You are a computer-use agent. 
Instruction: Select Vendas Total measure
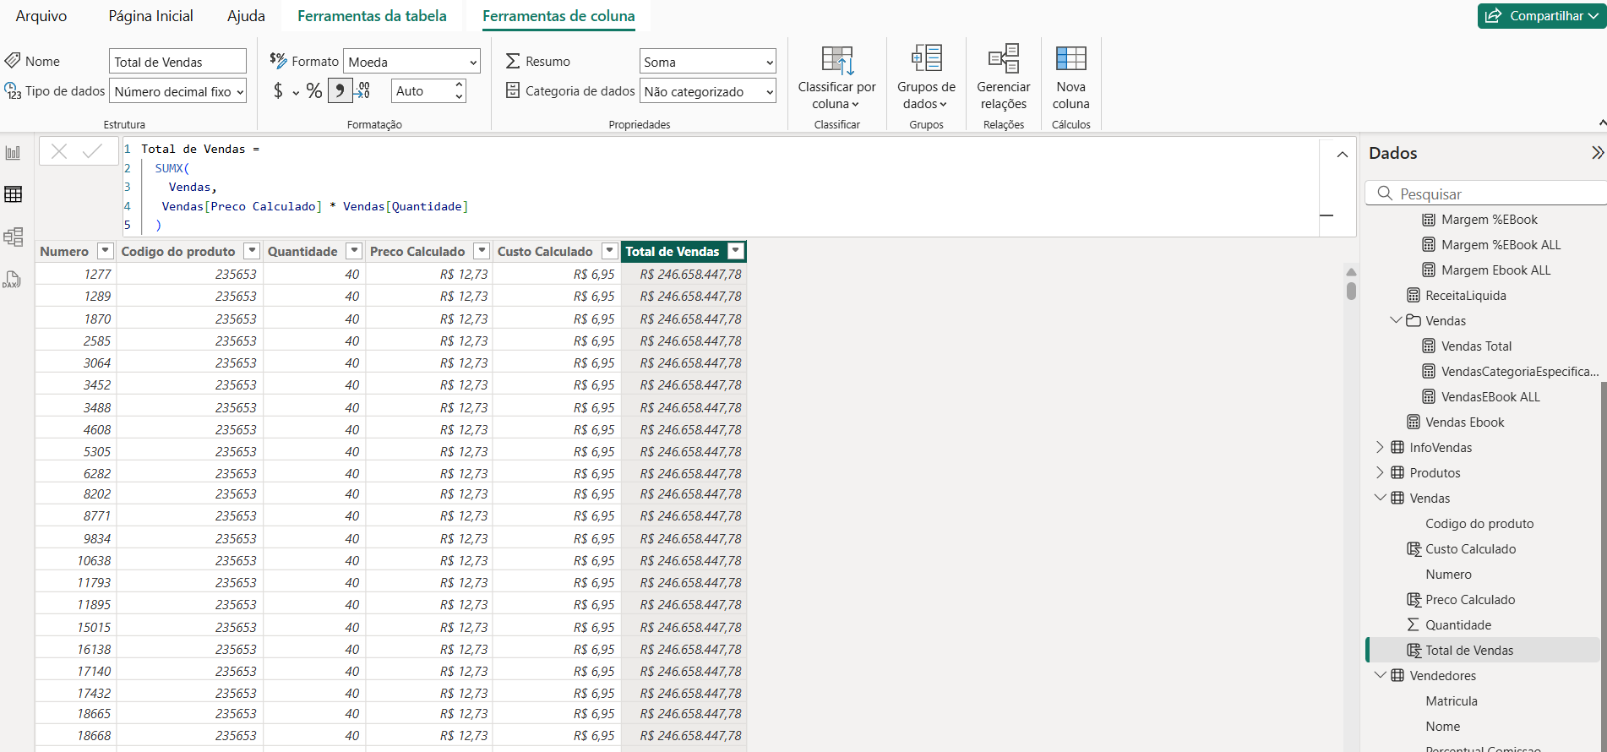point(1476,346)
